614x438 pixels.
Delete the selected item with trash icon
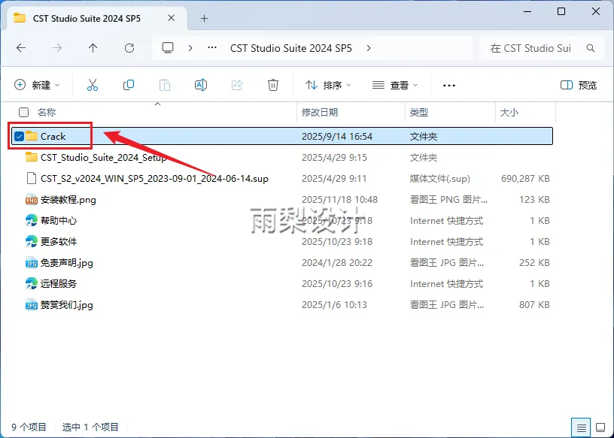(x=273, y=85)
